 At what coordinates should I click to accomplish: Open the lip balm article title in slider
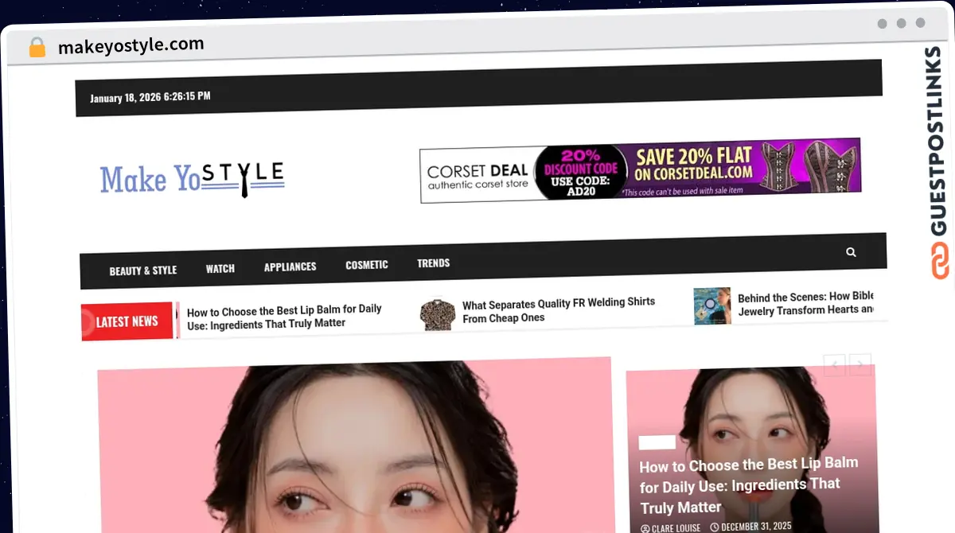pyautogui.click(x=749, y=486)
